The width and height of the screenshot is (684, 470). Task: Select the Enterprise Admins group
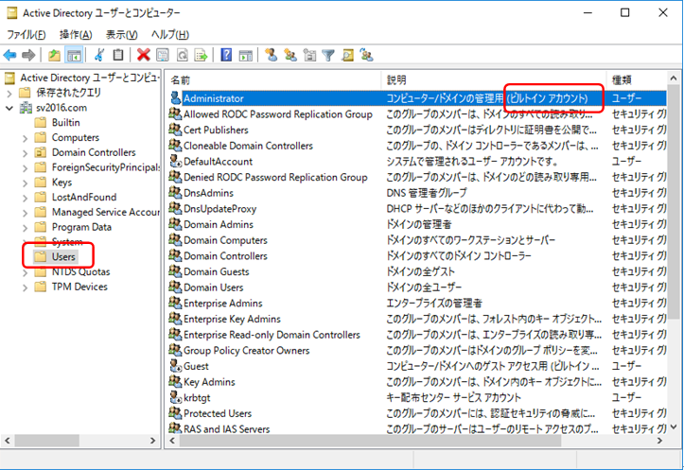(x=223, y=303)
